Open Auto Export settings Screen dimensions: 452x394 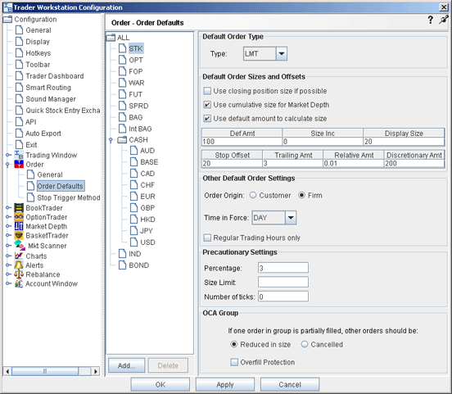43,134
